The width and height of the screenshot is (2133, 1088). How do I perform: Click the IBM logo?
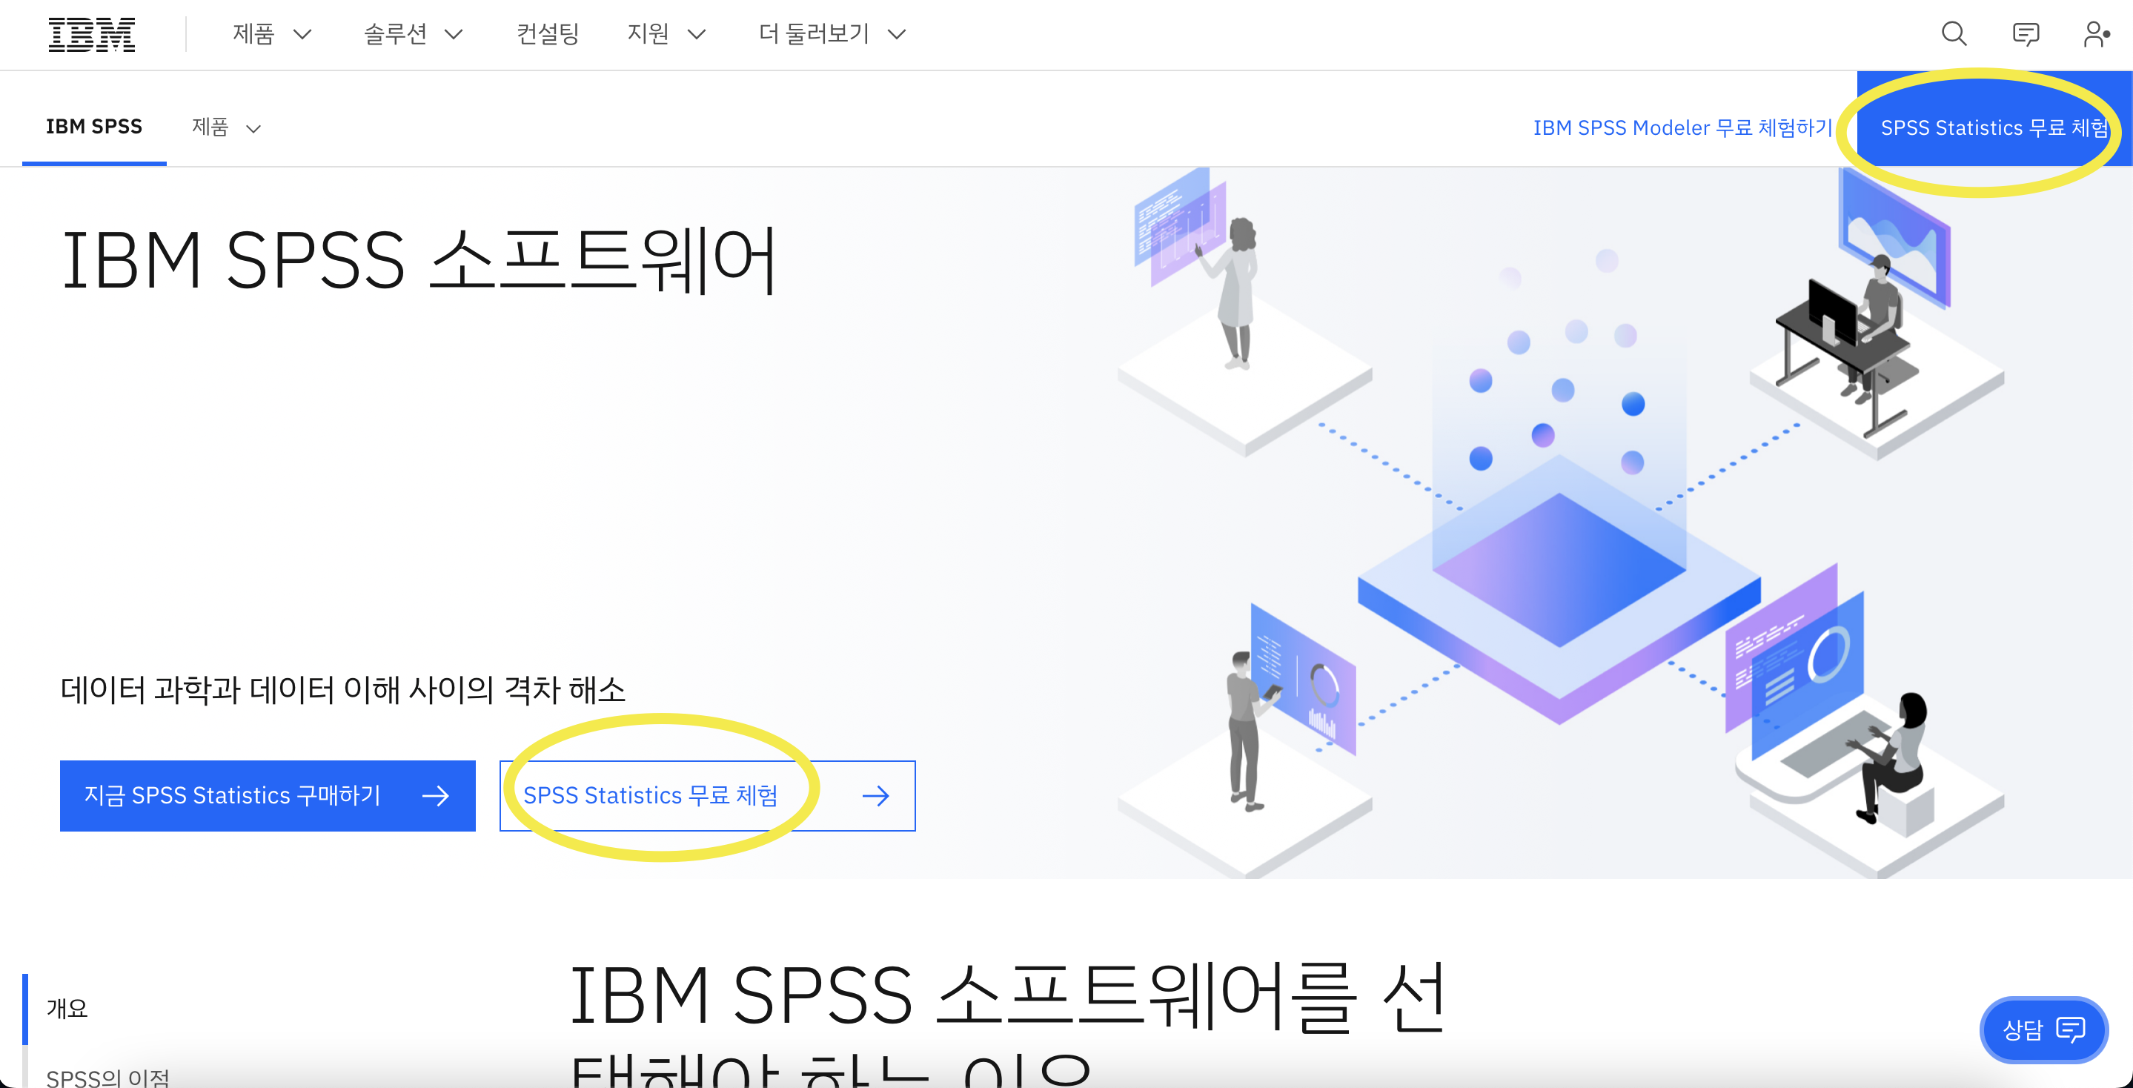(91, 34)
